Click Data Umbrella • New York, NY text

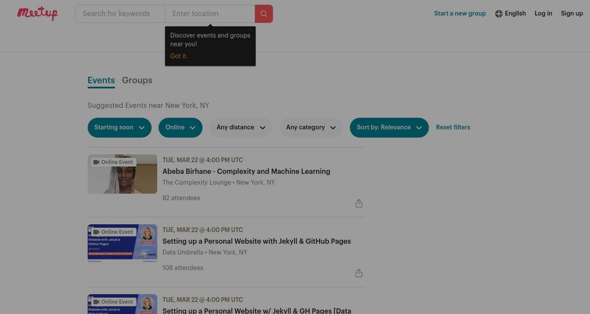205,253
